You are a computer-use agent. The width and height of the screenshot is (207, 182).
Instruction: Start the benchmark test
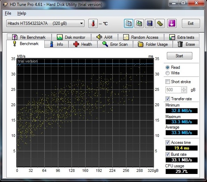[179, 56]
